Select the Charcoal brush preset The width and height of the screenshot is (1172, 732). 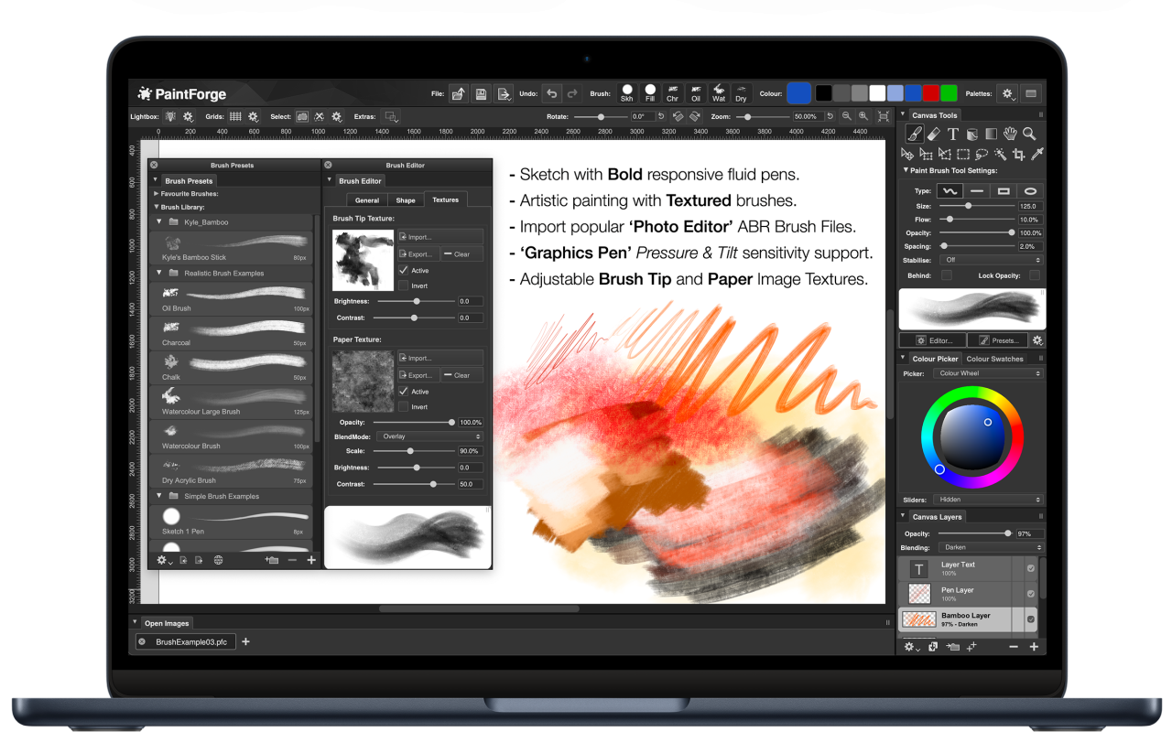coord(231,331)
